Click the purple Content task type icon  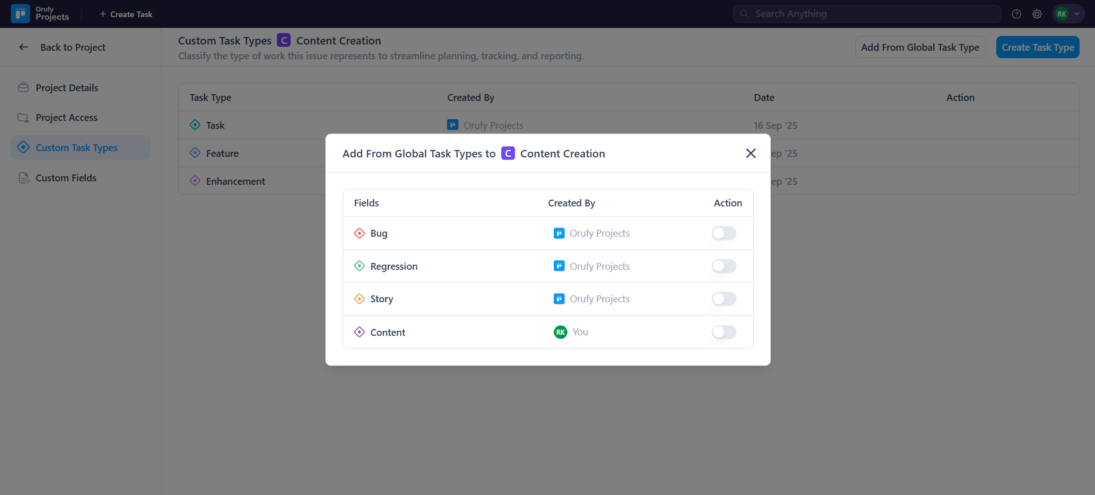(359, 332)
